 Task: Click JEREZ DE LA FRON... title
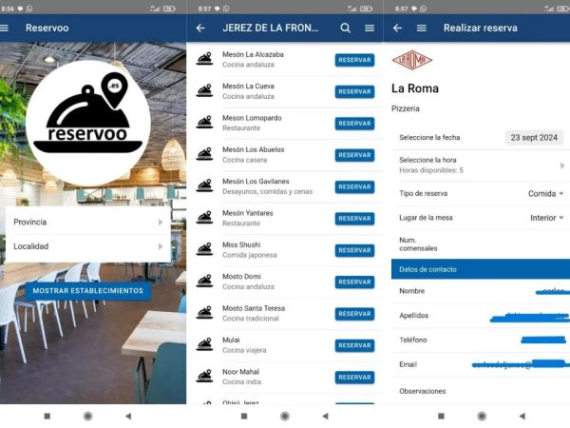[x=271, y=28]
